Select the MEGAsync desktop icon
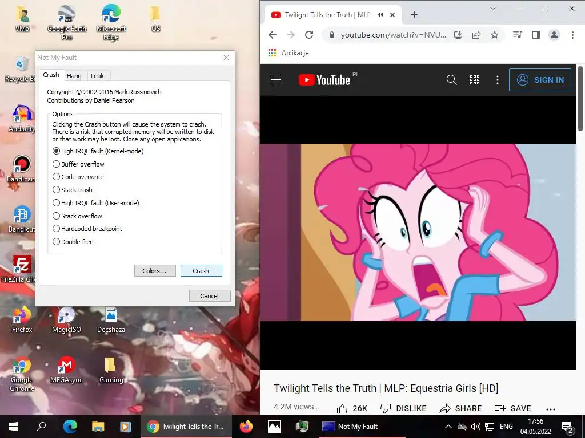 [x=66, y=370]
